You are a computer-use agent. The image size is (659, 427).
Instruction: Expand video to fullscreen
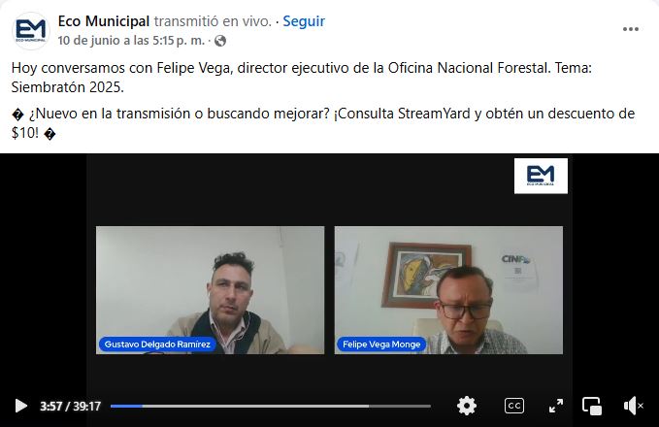coord(556,406)
